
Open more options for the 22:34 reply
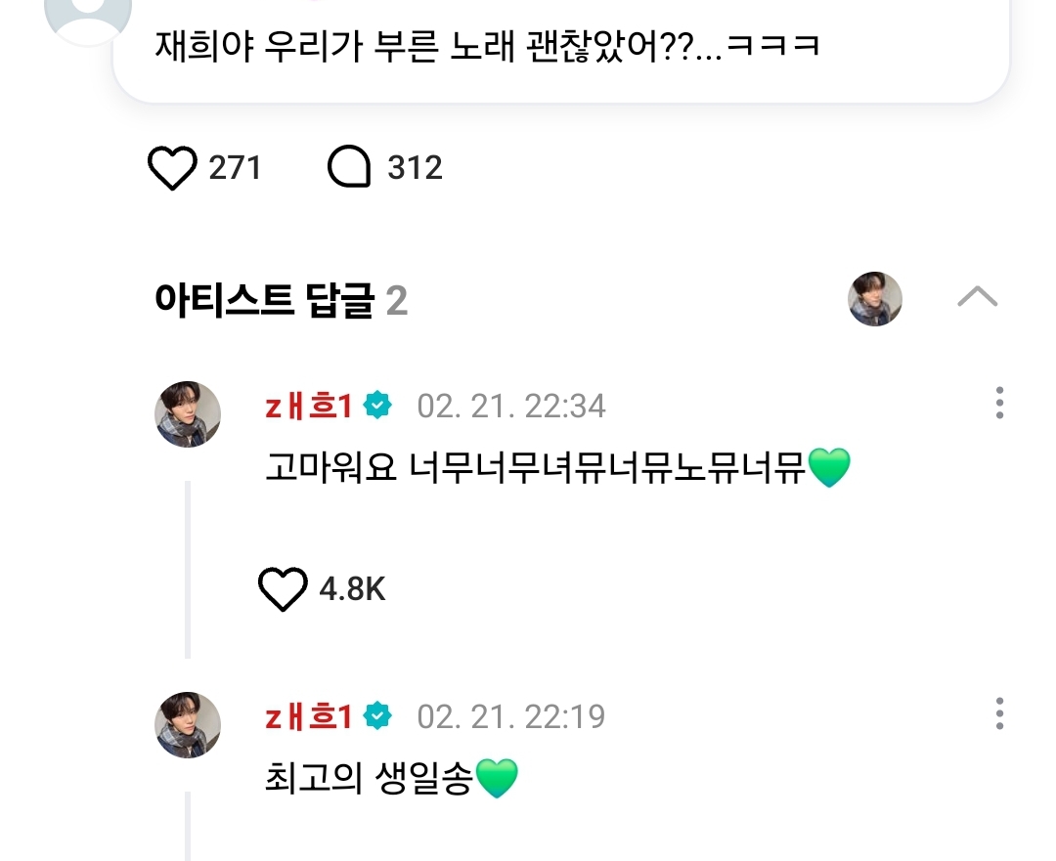pyautogui.click(x=998, y=404)
